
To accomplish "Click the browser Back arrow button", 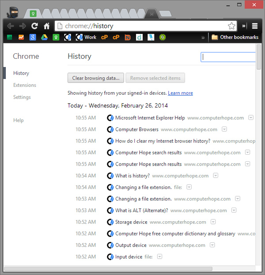I will tap(10, 26).
